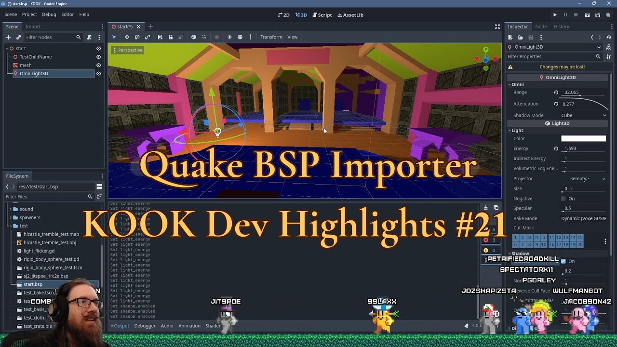
Task: Open the Shadow Mode Cube dropdown
Action: (584, 115)
